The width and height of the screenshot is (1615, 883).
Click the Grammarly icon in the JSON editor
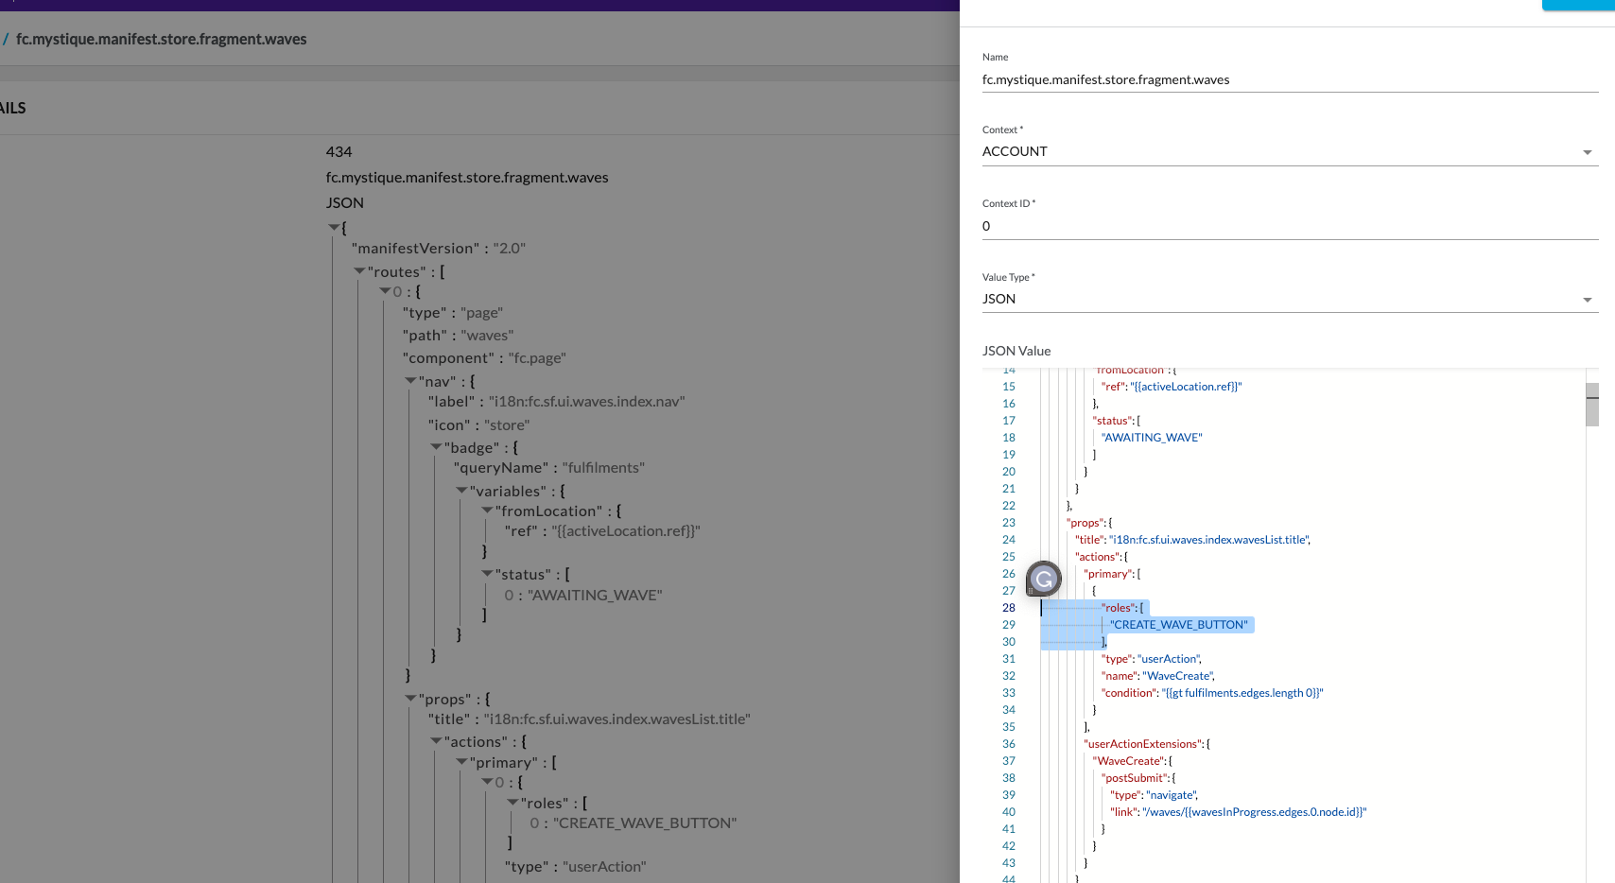point(1044,579)
